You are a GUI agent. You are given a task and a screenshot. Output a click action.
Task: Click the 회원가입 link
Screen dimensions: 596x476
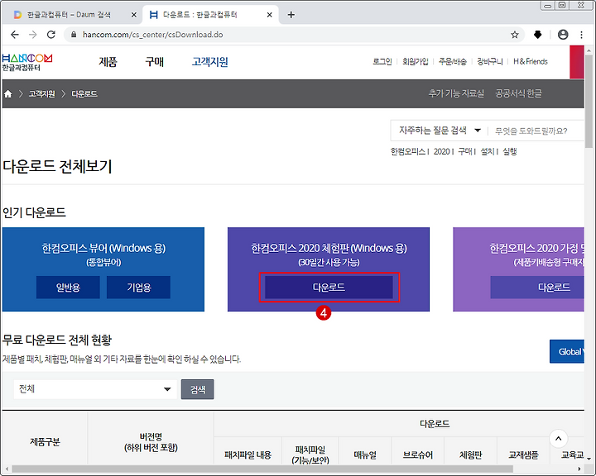click(x=416, y=61)
